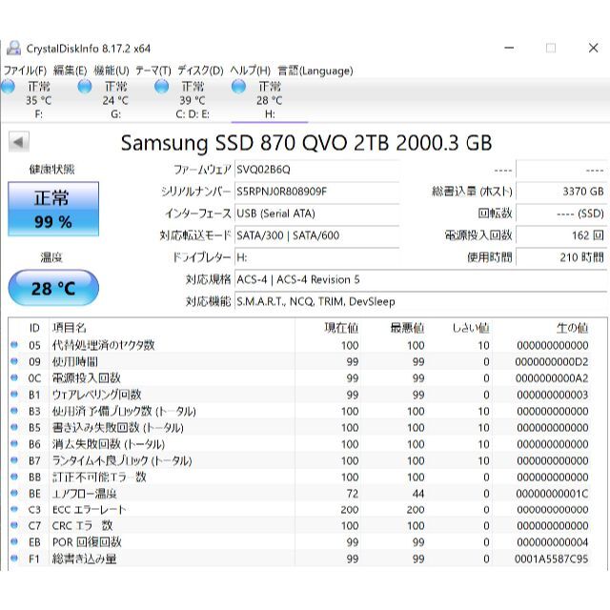The image size is (610, 610).
Task: Click the interface field USB (Serial ATA)
Action: (317, 213)
